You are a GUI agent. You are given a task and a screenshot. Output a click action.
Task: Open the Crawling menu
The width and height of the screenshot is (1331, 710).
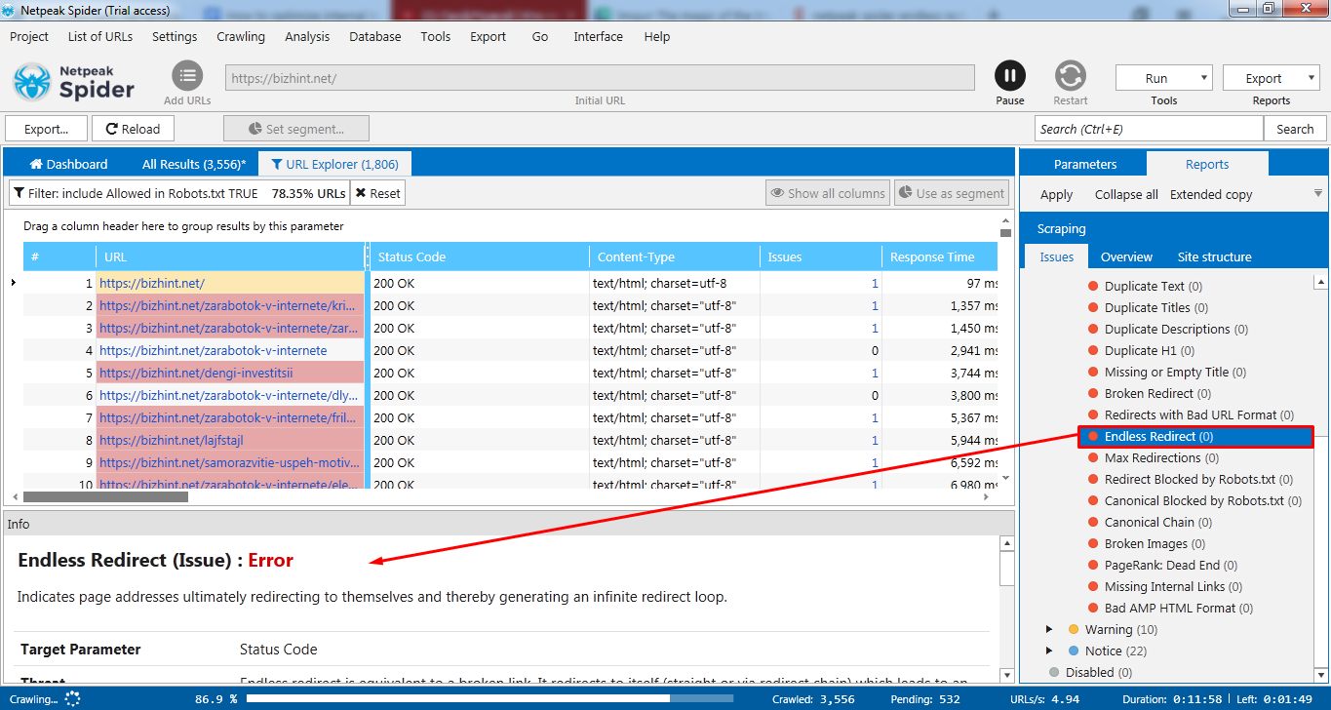[241, 36]
